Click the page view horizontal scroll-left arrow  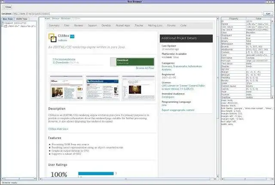click(40, 179)
